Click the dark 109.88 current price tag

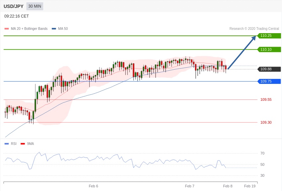click(x=269, y=69)
